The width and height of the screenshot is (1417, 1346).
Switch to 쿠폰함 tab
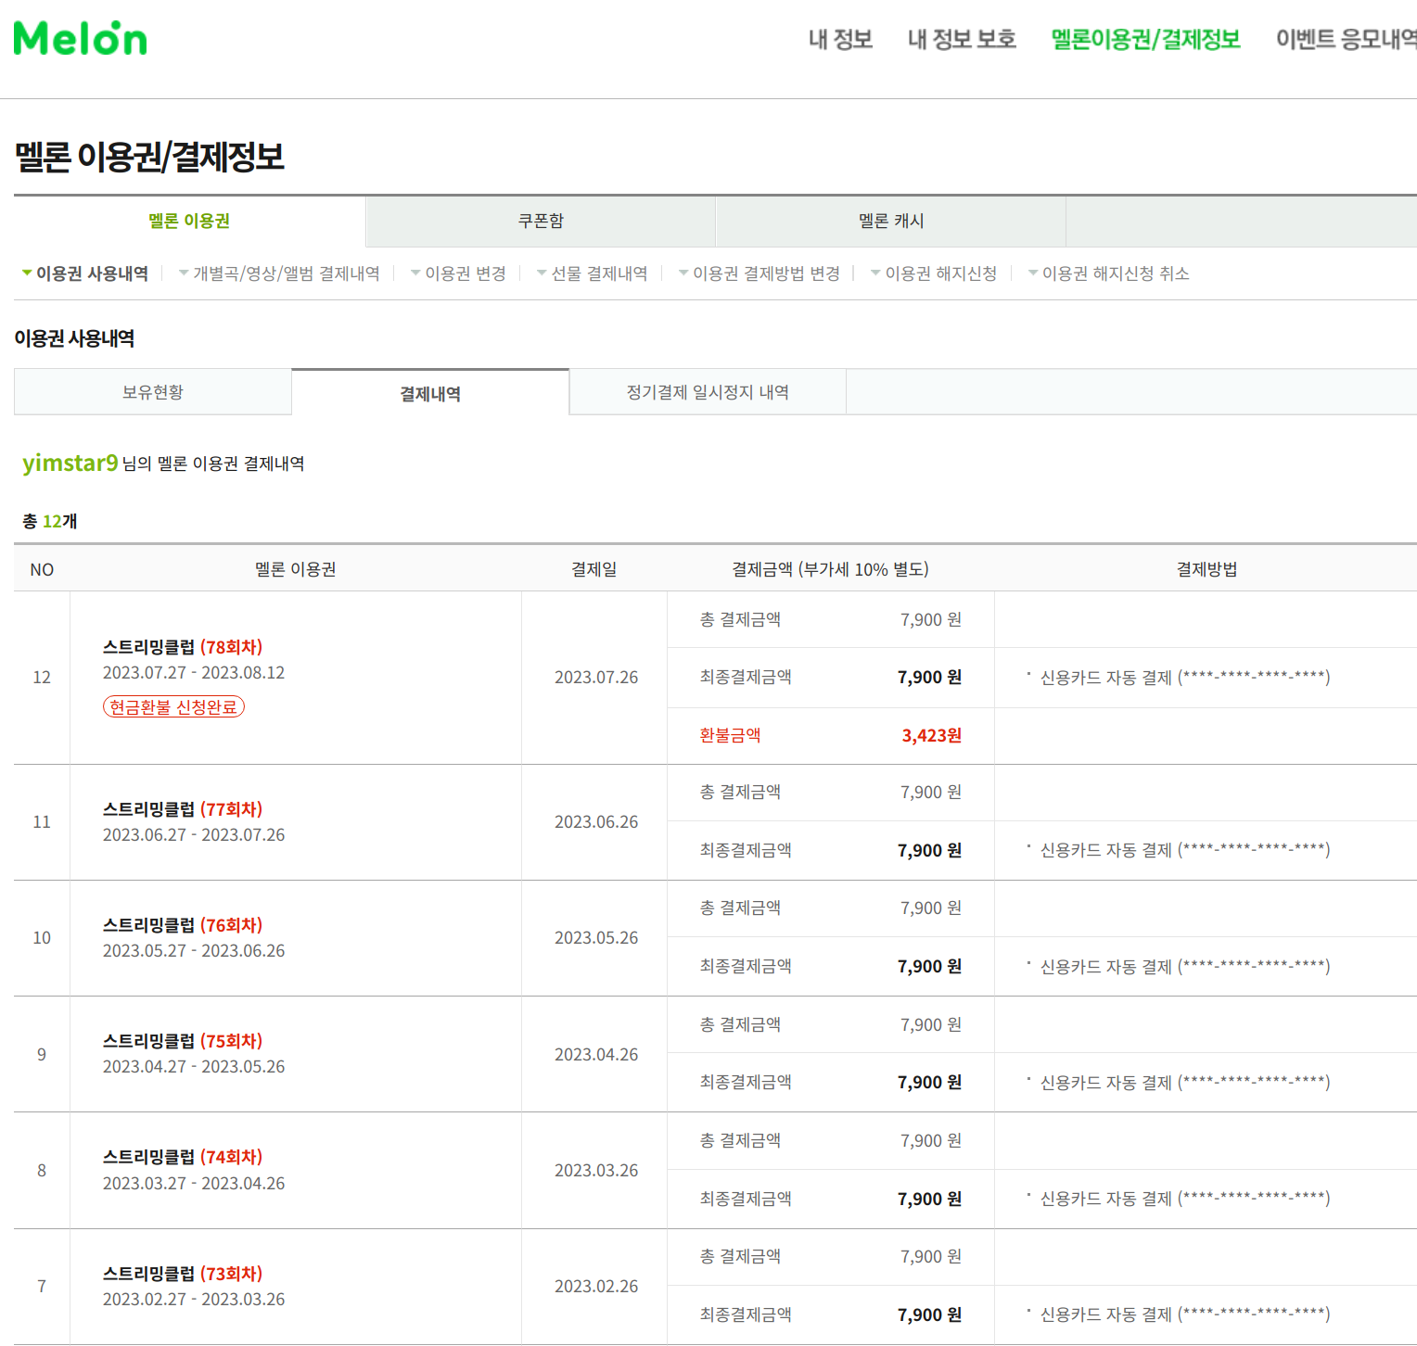click(541, 221)
